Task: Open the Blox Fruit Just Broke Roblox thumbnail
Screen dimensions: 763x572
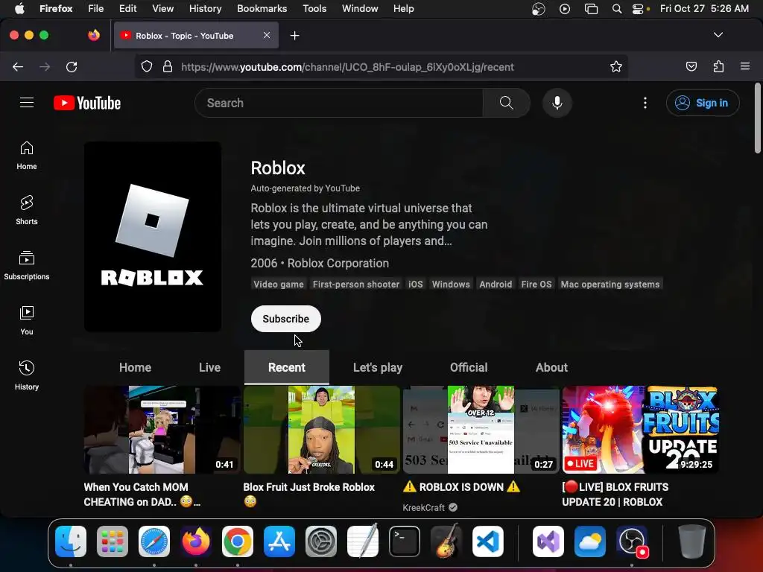Action: (321, 430)
